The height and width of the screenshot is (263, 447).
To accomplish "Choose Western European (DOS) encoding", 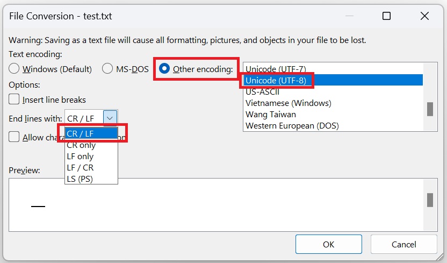I will coord(292,125).
